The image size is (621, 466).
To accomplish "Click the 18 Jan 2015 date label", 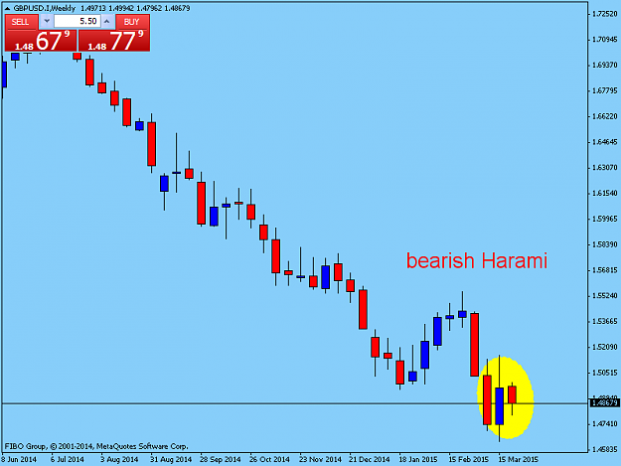I will click(418, 460).
